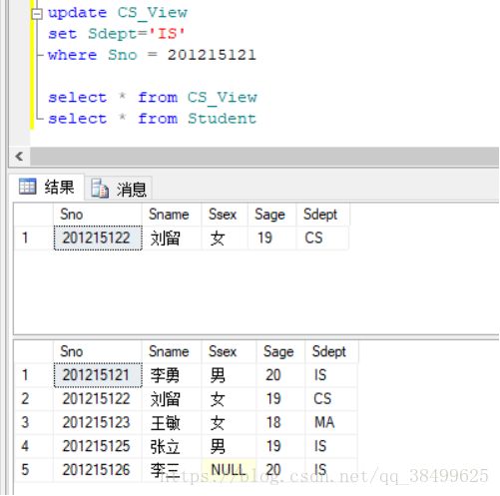Open the 消息 messages tab
The image size is (500, 496).
[x=119, y=189]
